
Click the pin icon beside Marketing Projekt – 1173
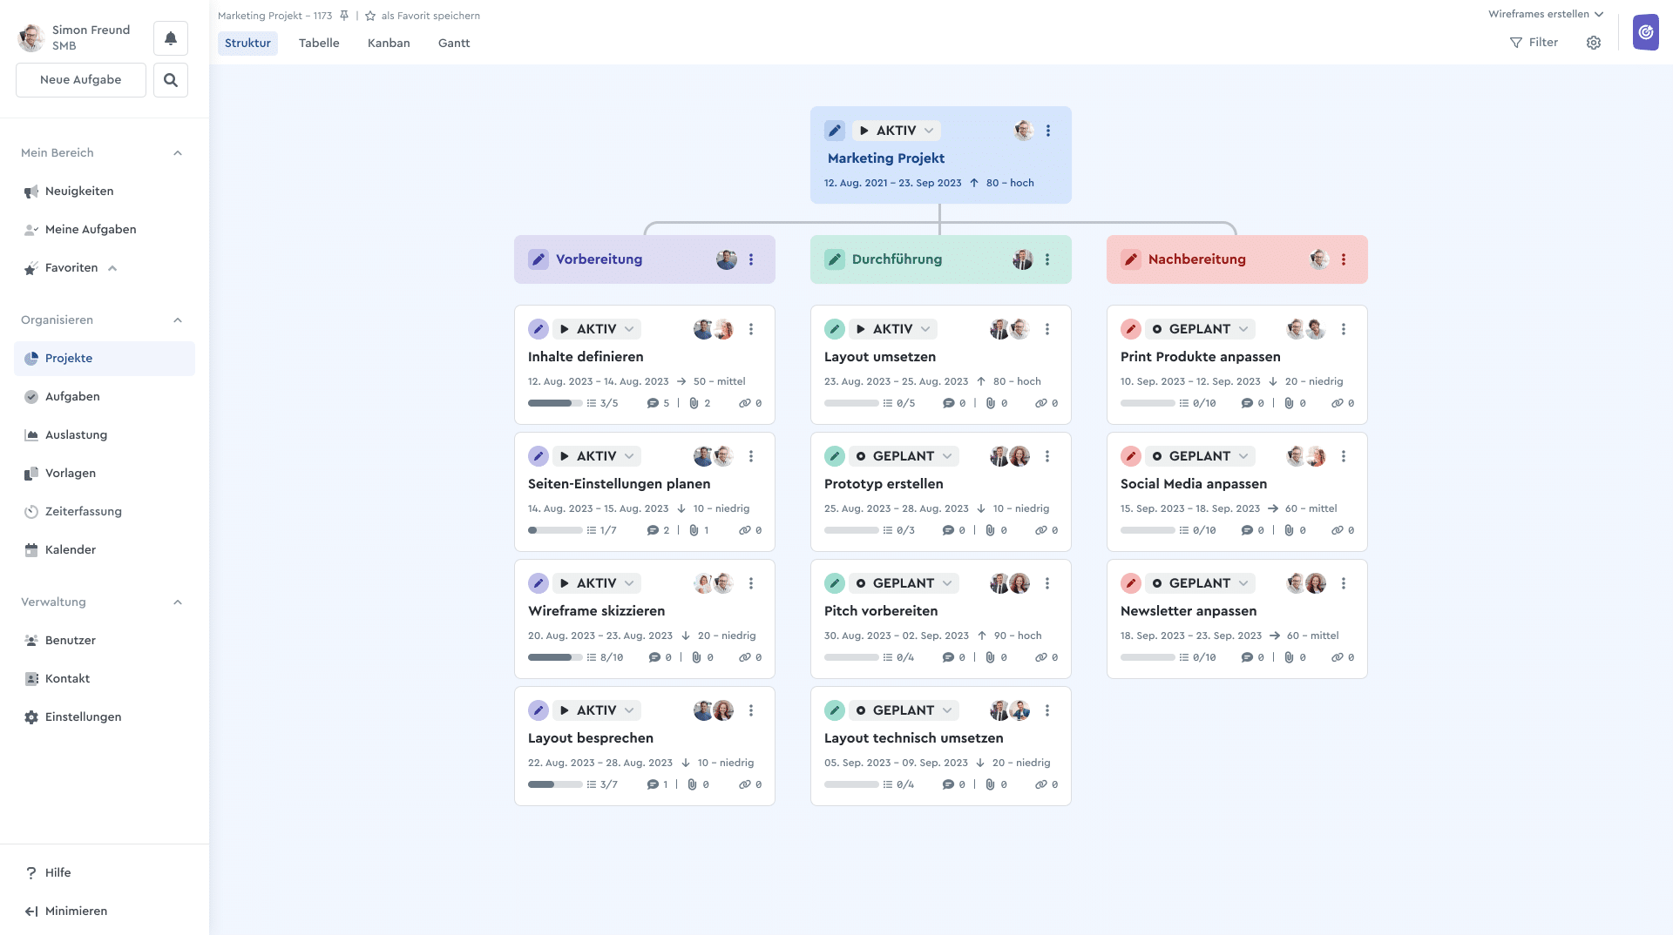pyautogui.click(x=344, y=16)
